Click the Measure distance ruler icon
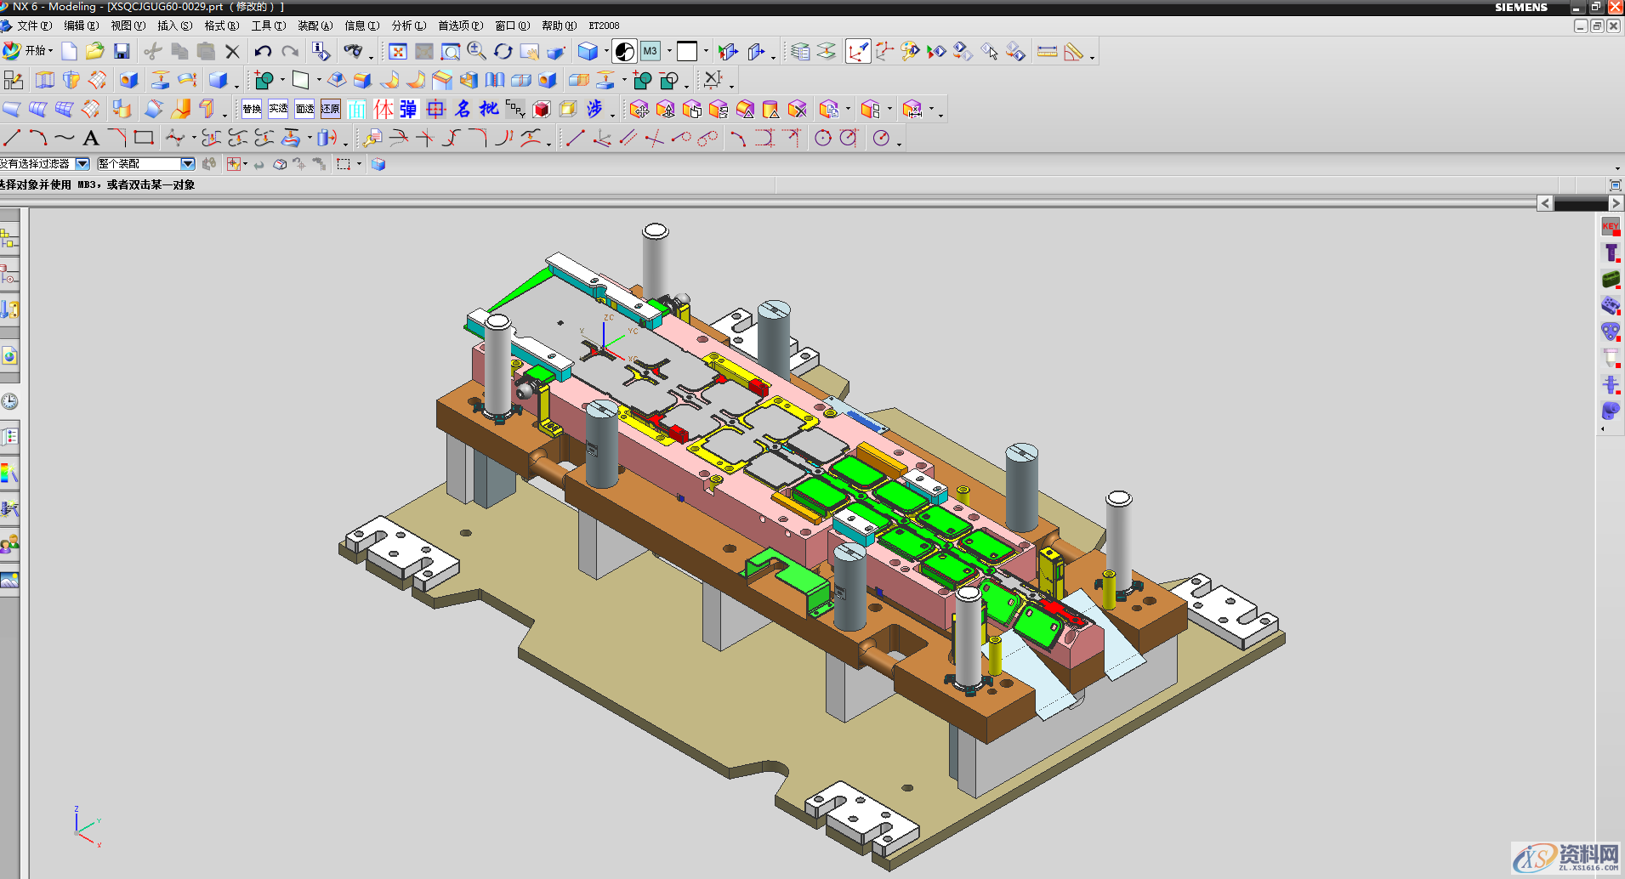This screenshot has width=1625, height=879. point(1047,52)
